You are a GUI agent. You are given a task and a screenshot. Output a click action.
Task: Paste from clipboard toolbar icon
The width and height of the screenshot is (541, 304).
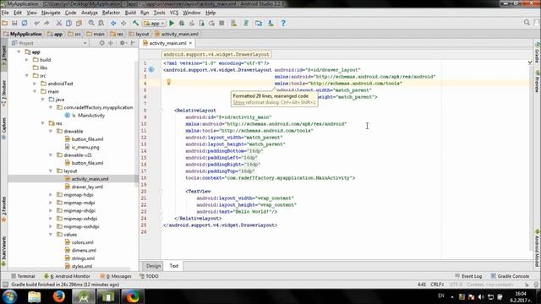(79, 23)
